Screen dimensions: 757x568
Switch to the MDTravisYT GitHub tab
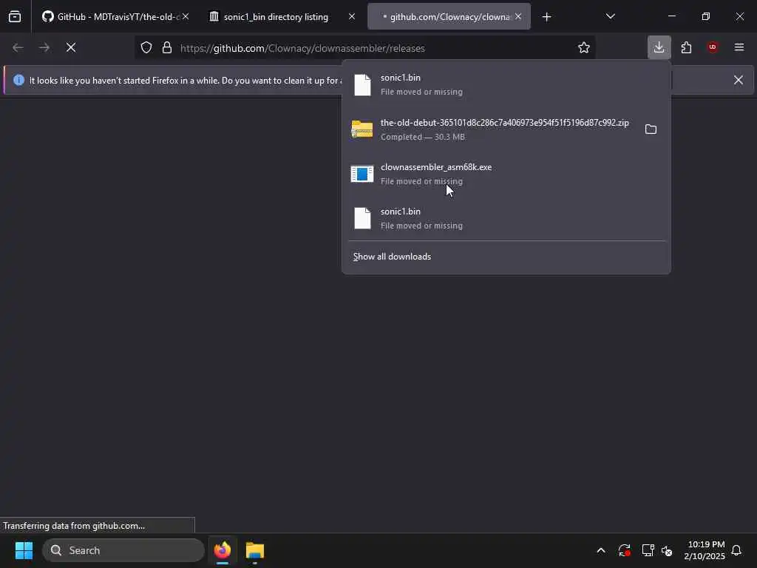(115, 17)
